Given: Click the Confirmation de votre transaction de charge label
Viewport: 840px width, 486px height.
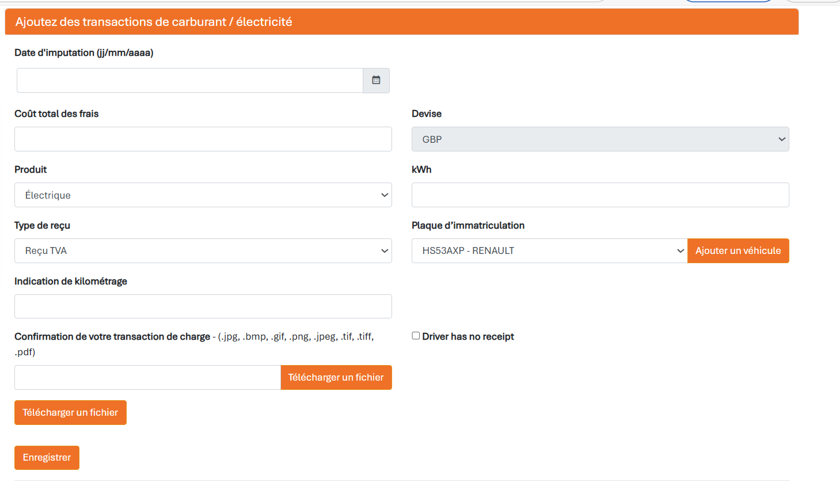Looking at the screenshot, I should [x=112, y=337].
